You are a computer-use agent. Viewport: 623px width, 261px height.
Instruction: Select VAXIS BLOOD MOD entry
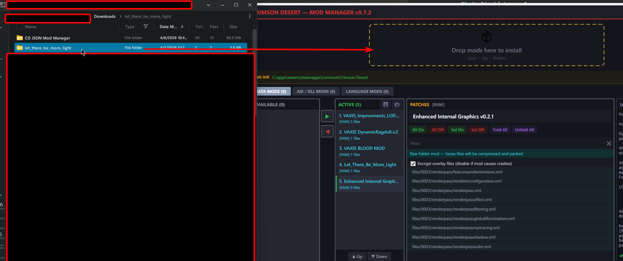tap(369, 151)
